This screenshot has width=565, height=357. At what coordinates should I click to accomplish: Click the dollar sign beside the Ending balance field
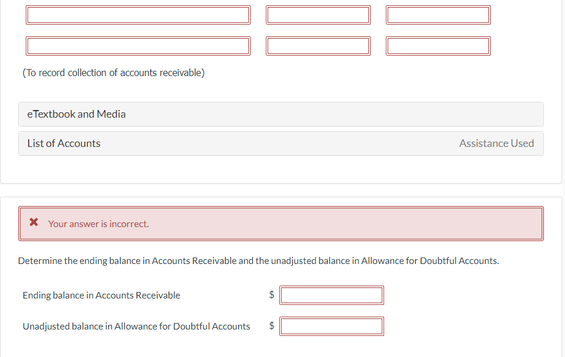coord(272,295)
